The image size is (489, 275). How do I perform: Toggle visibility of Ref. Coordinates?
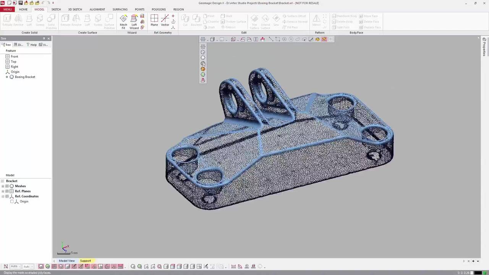(x=7, y=196)
